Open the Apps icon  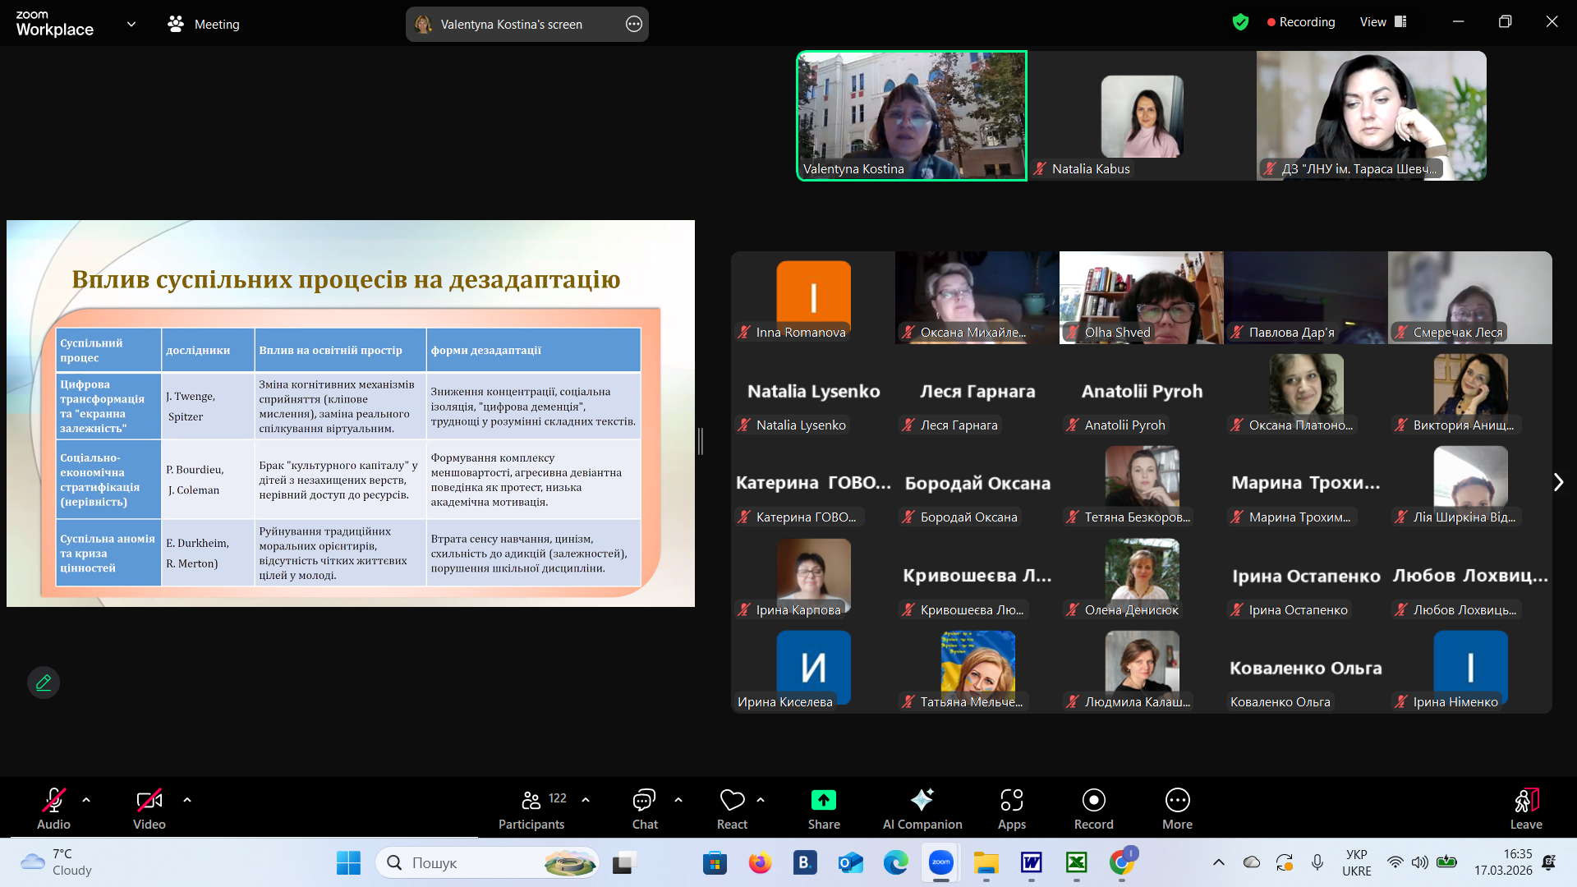point(1011,800)
